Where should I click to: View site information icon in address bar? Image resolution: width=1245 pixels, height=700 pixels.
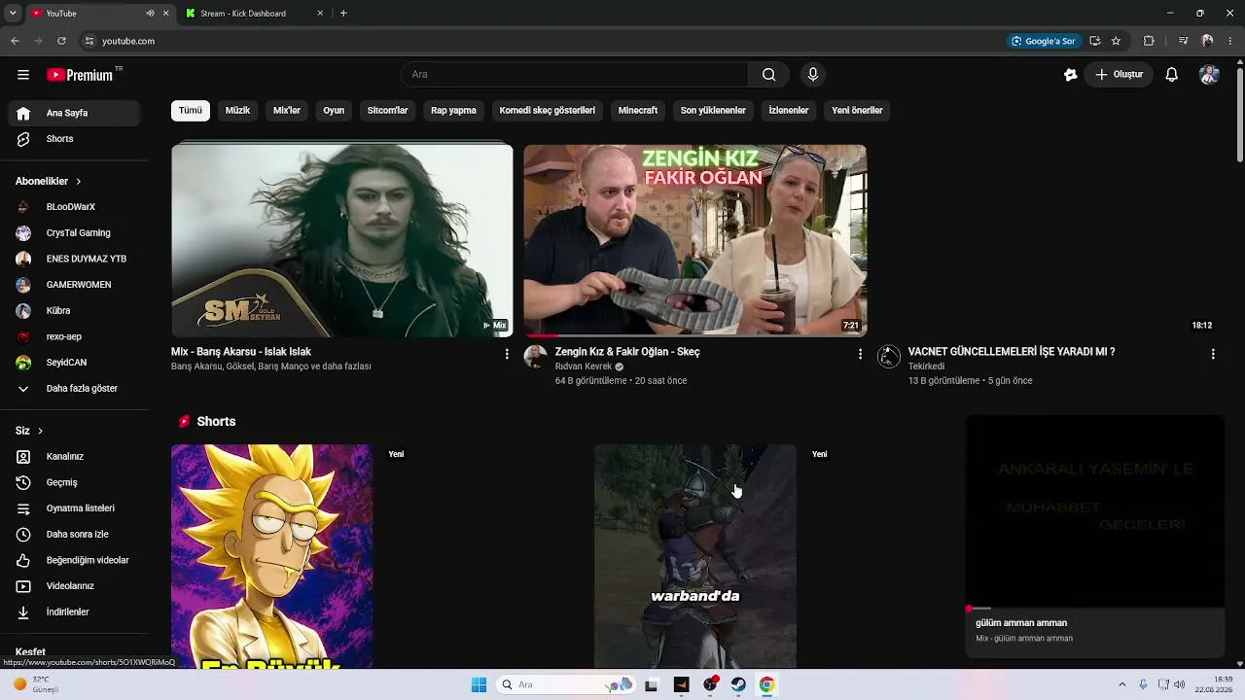pyautogui.click(x=89, y=41)
